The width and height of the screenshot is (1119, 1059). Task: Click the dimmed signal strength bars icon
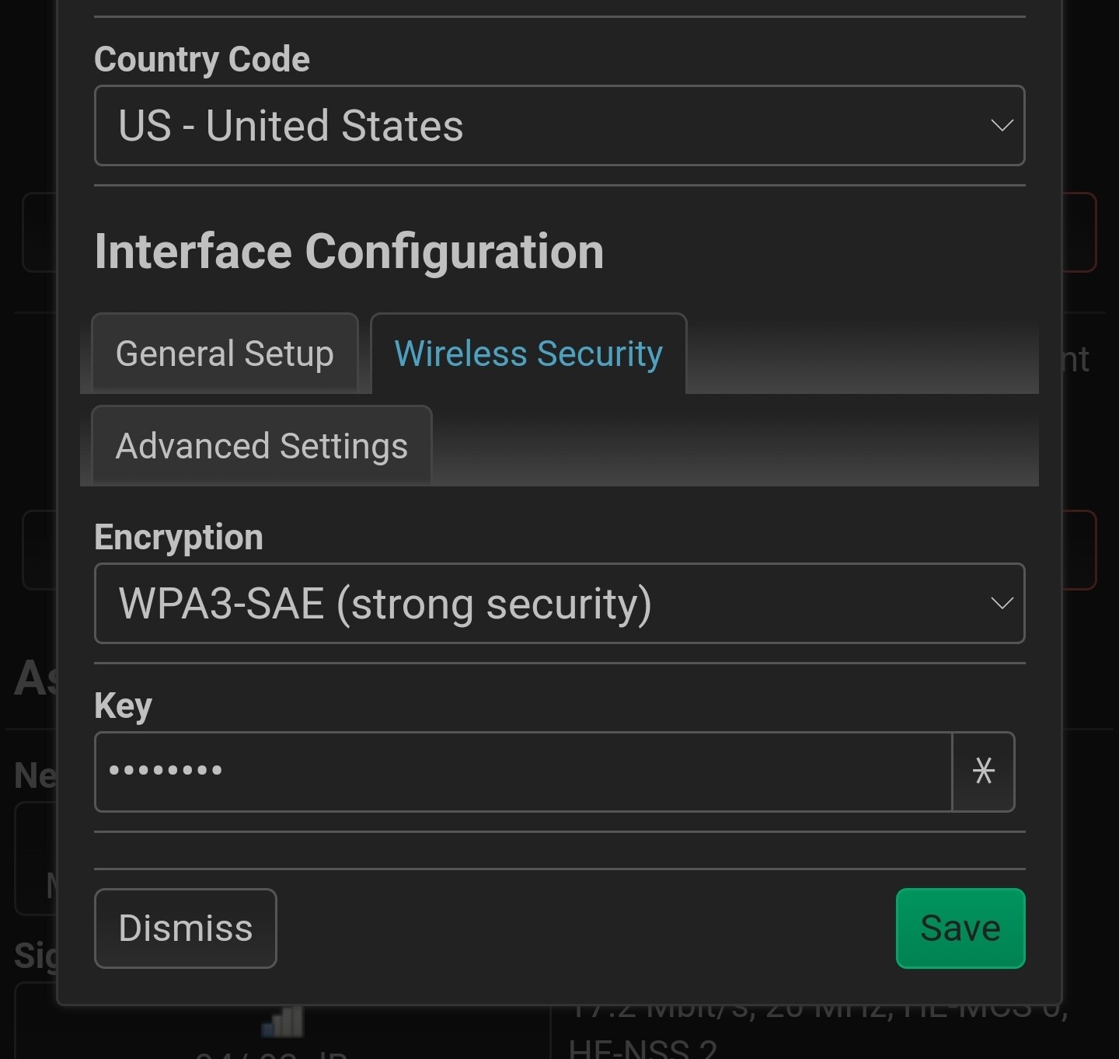[x=283, y=1021]
